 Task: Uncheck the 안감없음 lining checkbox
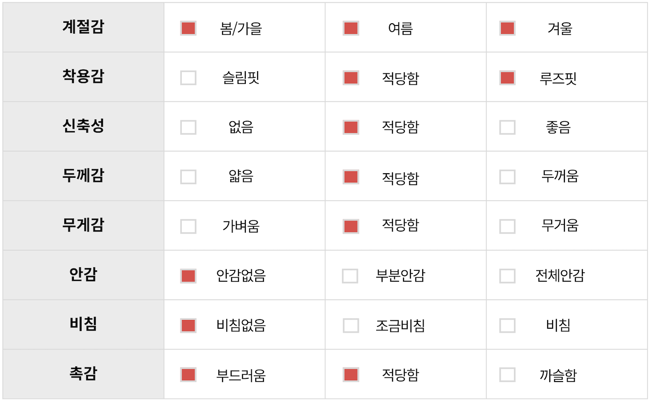click(x=188, y=276)
